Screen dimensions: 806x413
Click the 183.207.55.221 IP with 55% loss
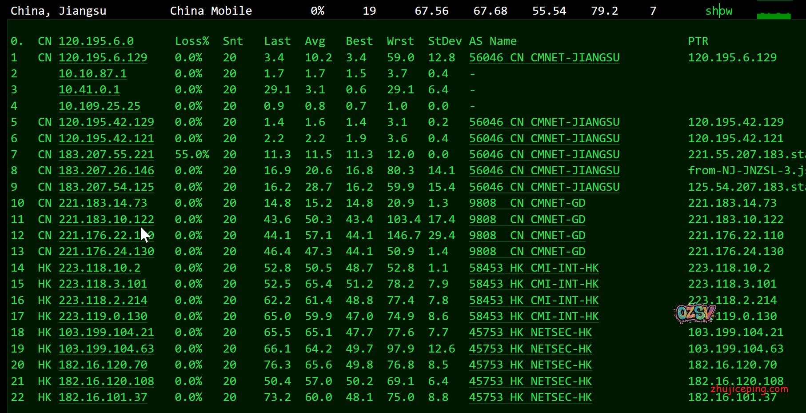(x=106, y=155)
